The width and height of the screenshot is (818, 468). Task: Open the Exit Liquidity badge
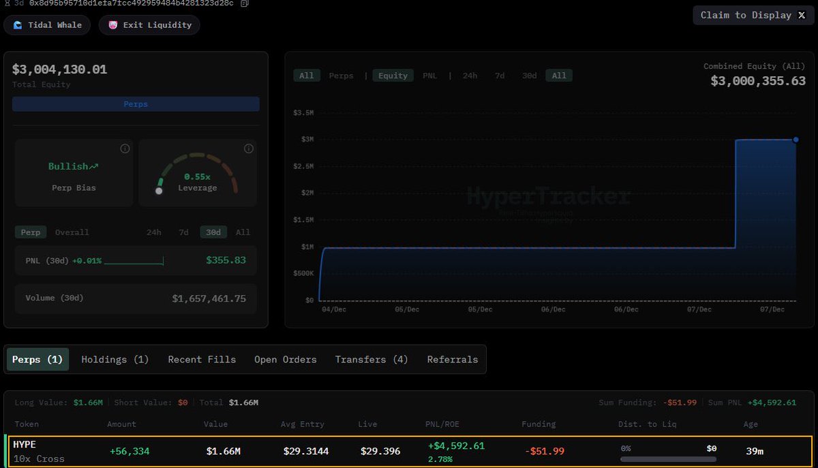point(149,25)
